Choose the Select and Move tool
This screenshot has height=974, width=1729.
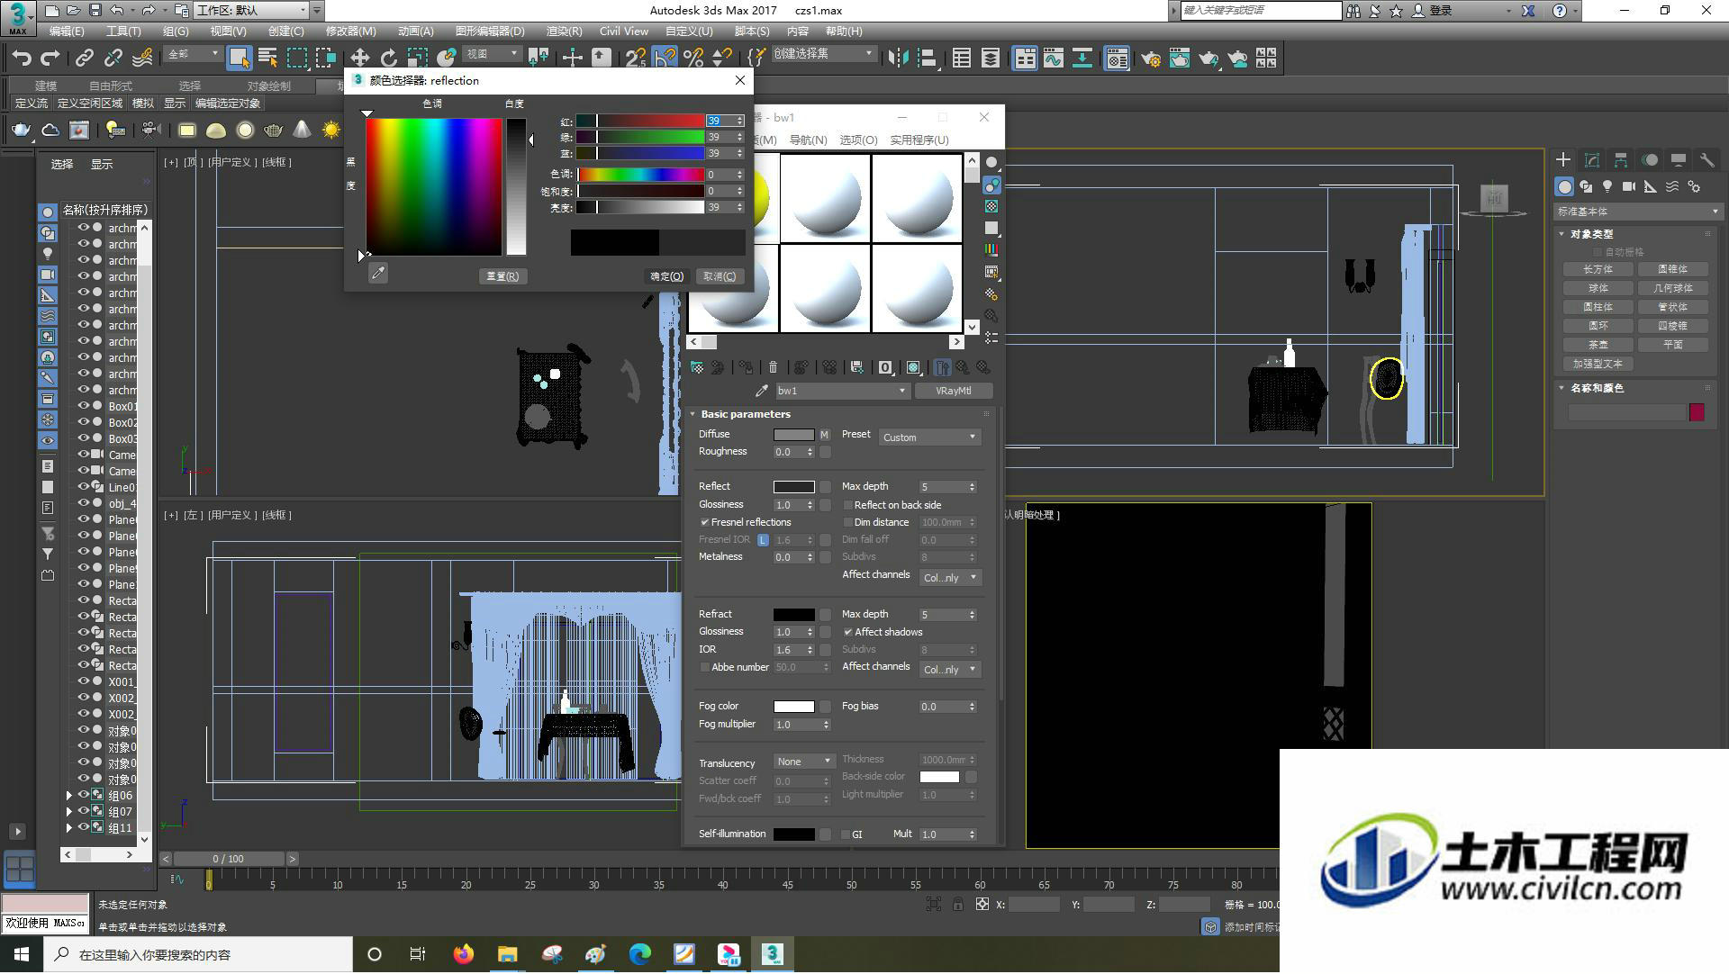click(360, 59)
